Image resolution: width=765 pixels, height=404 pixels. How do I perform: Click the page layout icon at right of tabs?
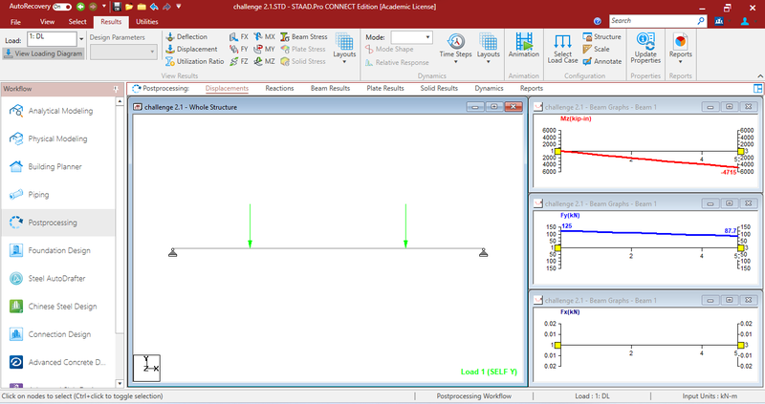(x=757, y=89)
